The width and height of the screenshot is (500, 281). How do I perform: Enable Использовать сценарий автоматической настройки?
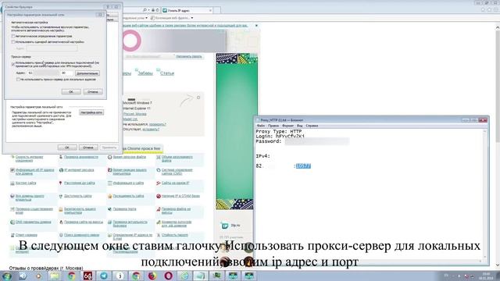point(13,41)
